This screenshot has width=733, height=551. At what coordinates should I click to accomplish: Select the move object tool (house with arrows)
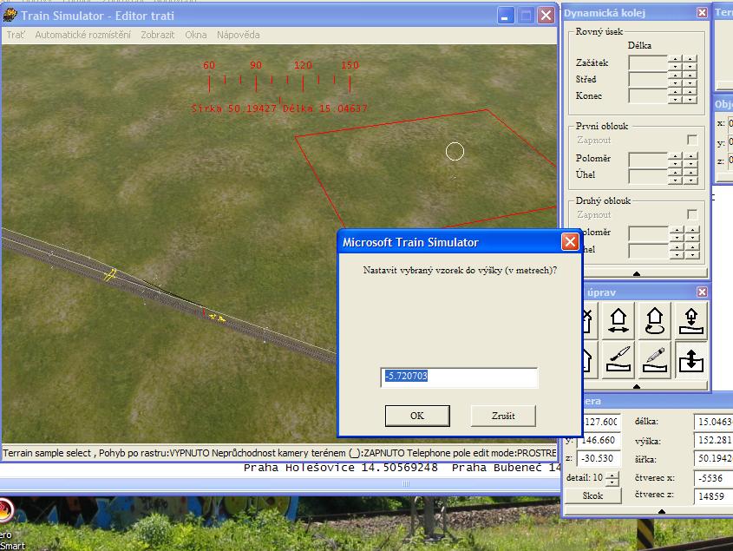[619, 322]
